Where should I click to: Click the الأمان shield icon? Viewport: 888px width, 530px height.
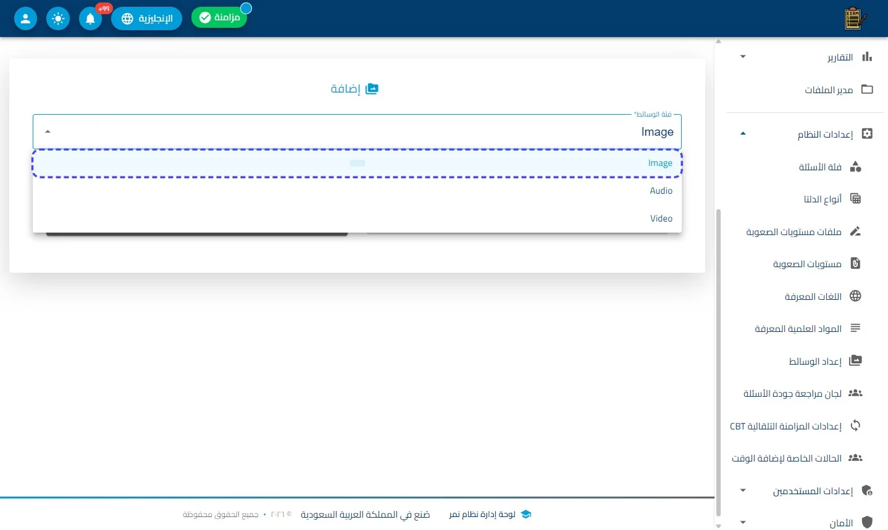tap(867, 523)
